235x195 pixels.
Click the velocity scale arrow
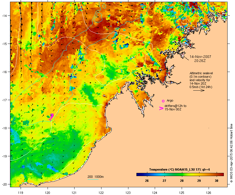click(199, 90)
